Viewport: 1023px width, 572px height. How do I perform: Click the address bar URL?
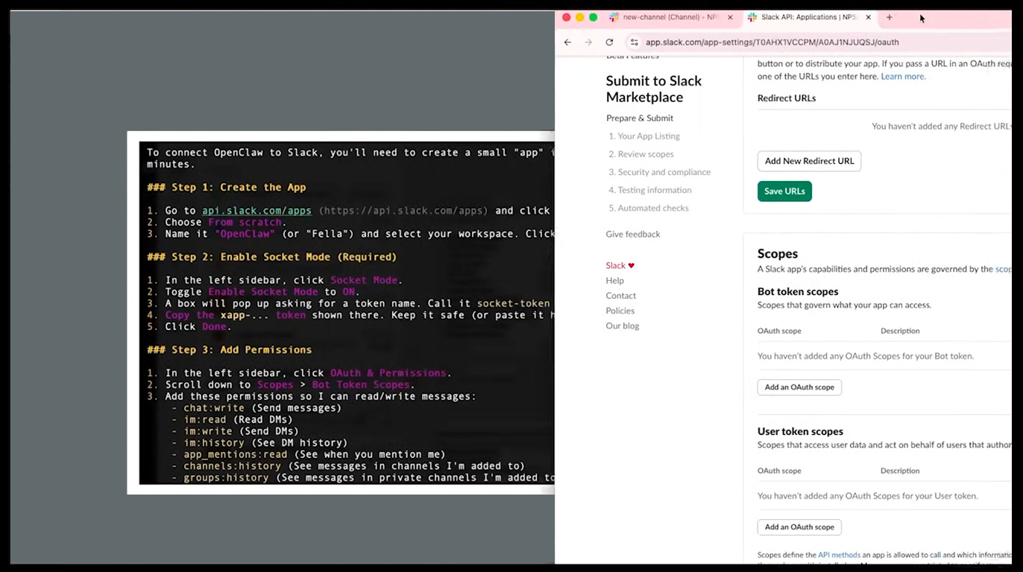(x=772, y=42)
